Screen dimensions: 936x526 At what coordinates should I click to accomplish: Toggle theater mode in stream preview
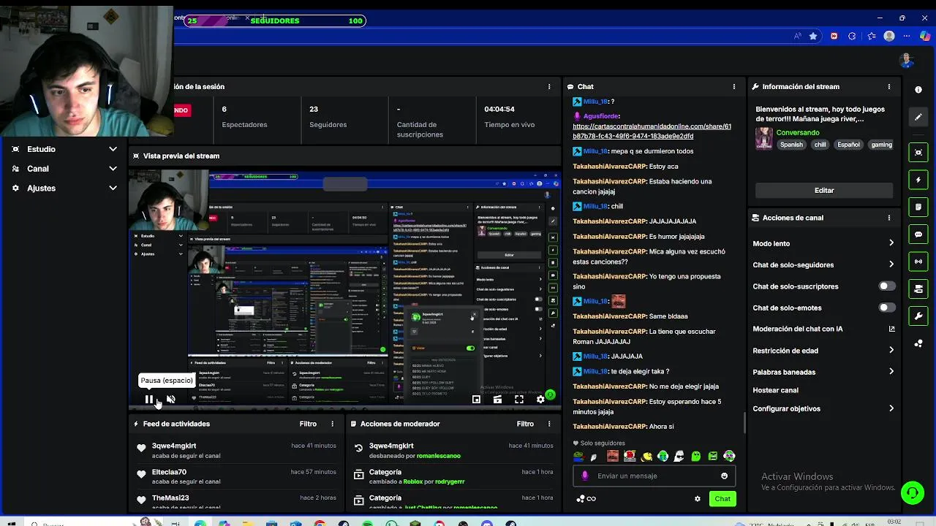[x=497, y=399]
